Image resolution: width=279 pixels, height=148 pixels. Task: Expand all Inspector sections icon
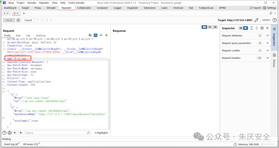(x=251, y=28)
